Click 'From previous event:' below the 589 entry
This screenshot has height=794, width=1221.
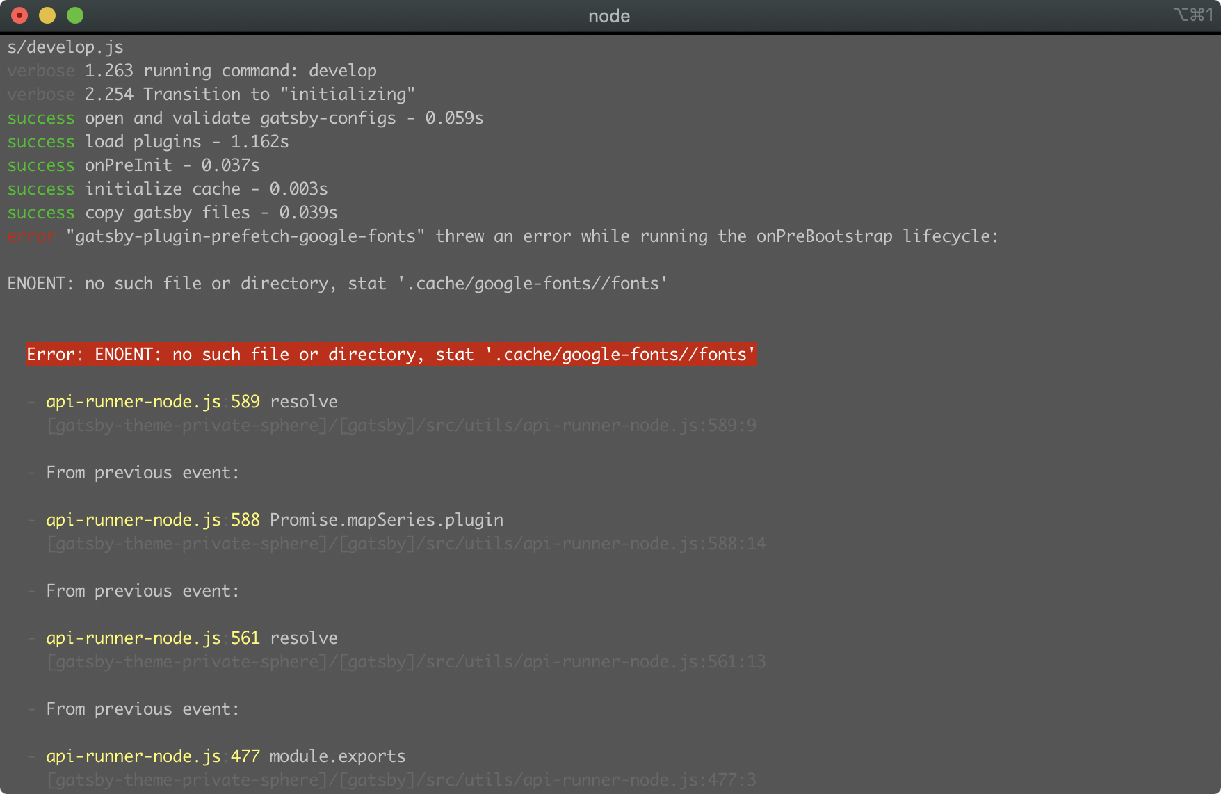143,473
